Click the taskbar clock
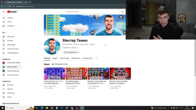The image size is (196, 110). (187, 108)
